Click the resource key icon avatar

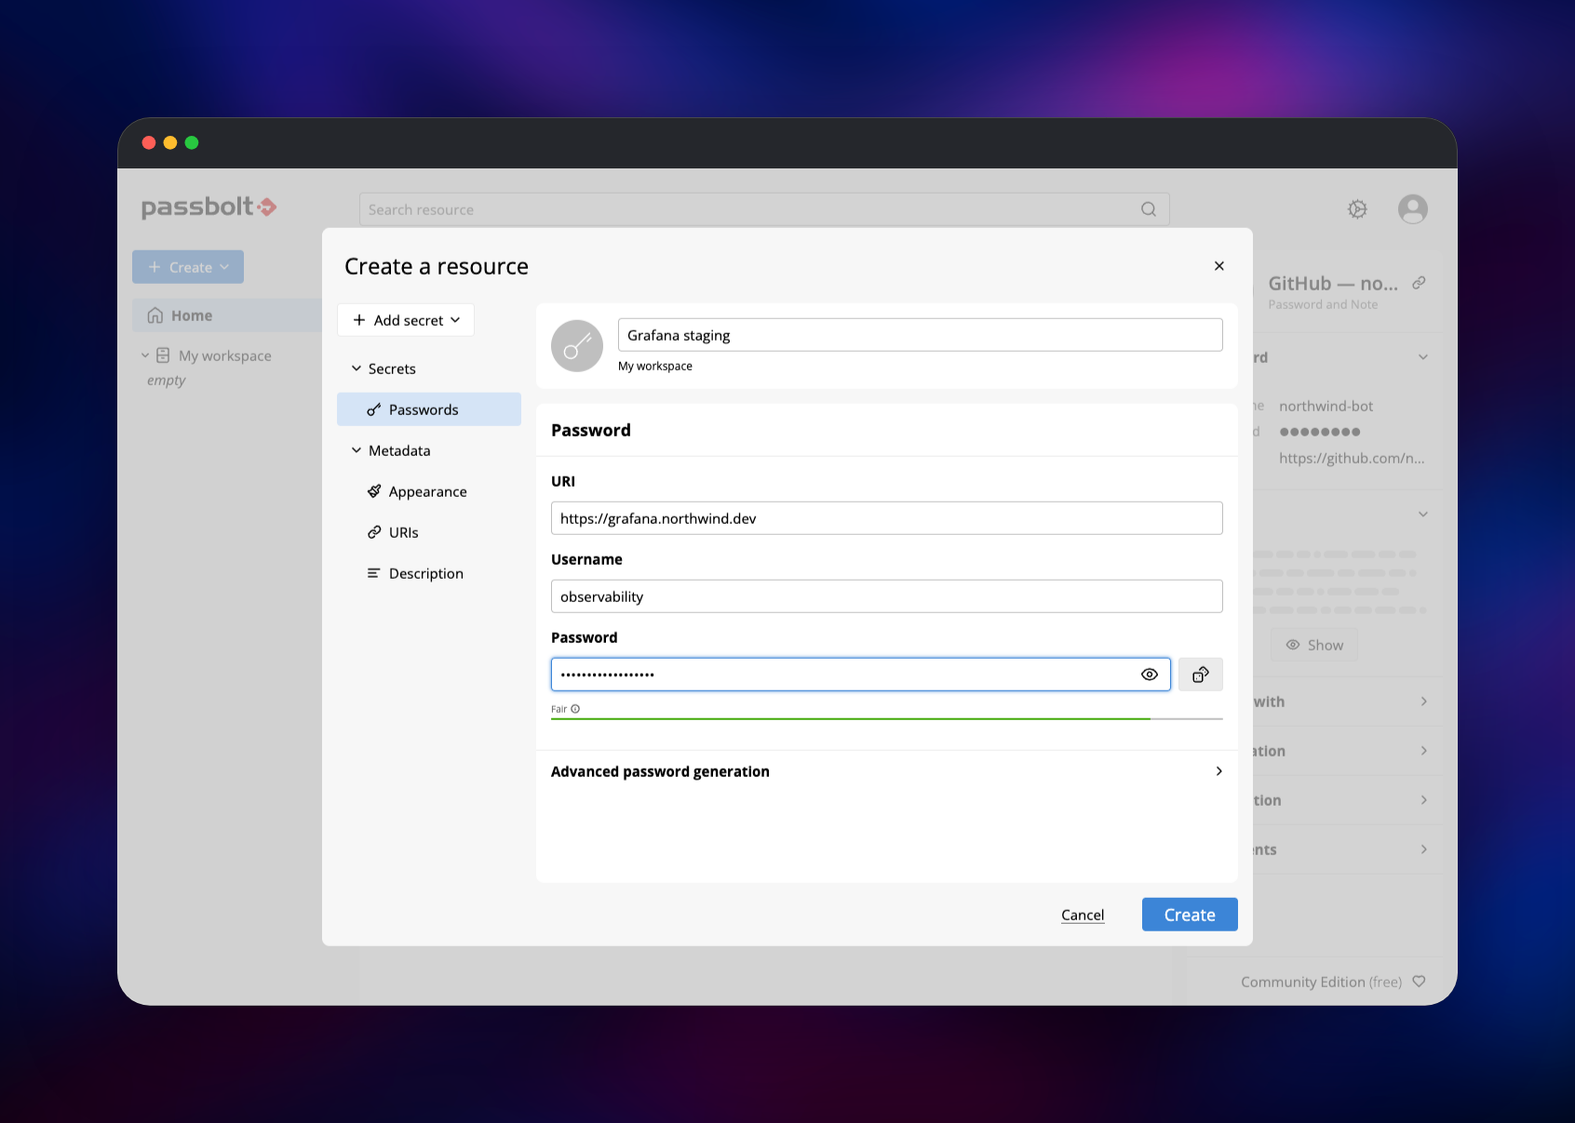coord(577,346)
